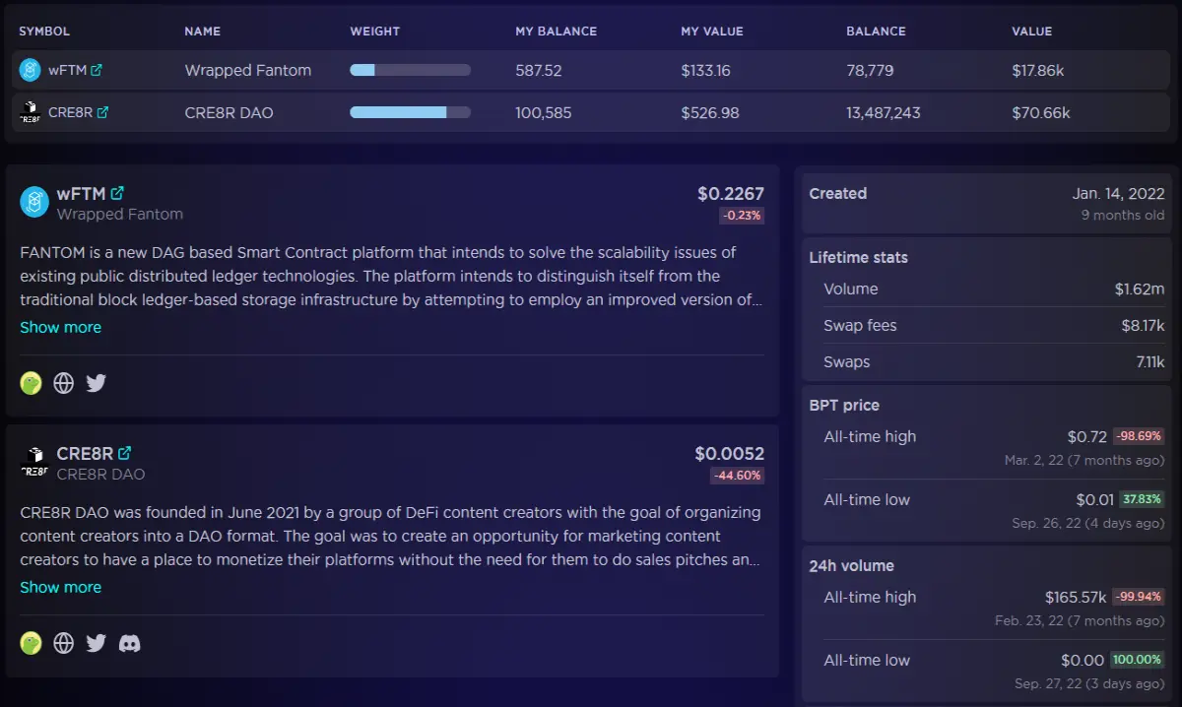Click pool balance 78,779
The height and width of the screenshot is (707, 1182).
coord(870,71)
